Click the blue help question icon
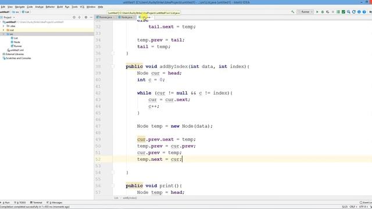Screen dimensions: 372x209 (x=364, y=12)
